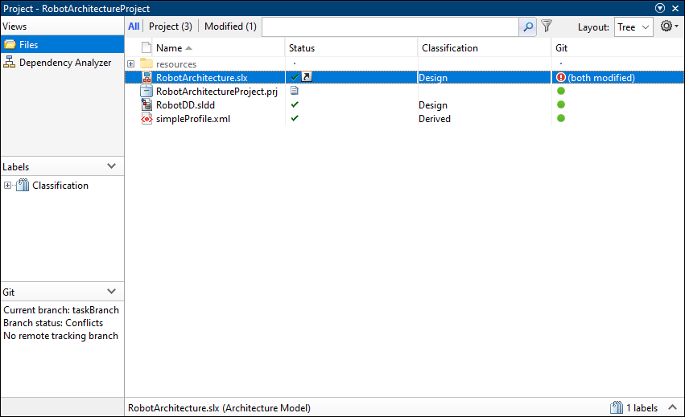Switch to the Modified (1) tab

[x=230, y=27]
